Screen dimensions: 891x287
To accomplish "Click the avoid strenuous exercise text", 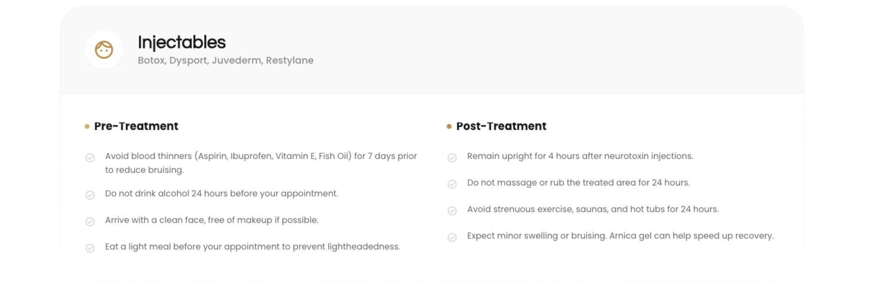I will point(593,209).
